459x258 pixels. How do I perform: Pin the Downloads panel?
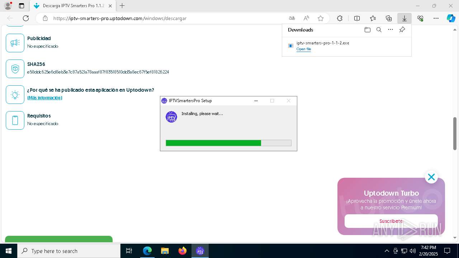point(402,30)
